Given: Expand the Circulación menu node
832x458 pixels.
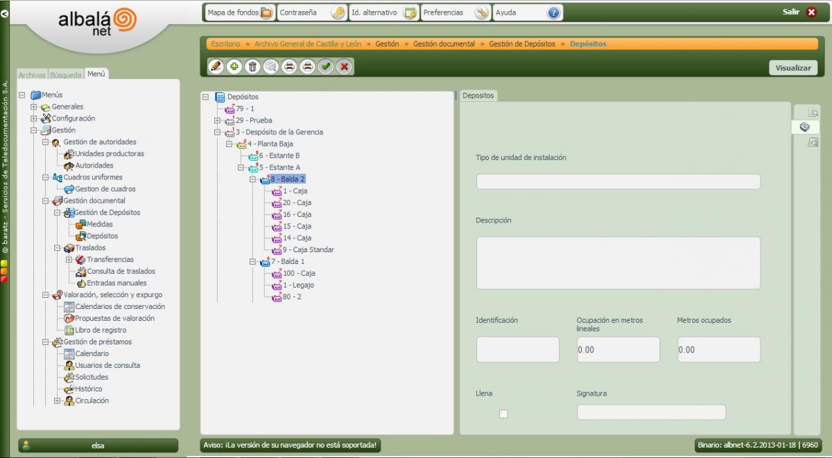Looking at the screenshot, I should click(57, 400).
